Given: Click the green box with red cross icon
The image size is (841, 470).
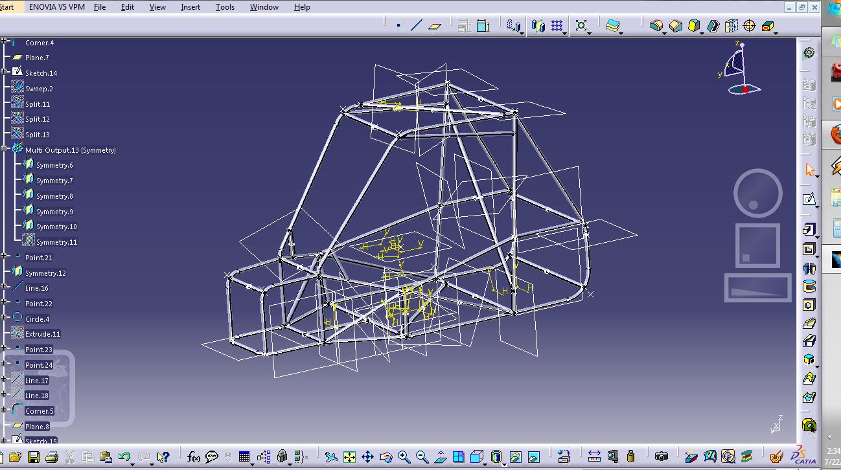Looking at the screenshot, I should (x=768, y=26).
